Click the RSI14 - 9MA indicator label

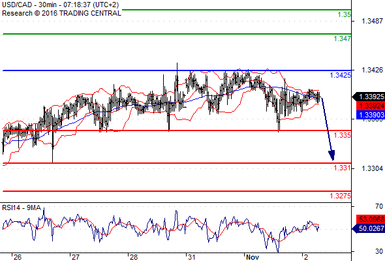[22, 207]
